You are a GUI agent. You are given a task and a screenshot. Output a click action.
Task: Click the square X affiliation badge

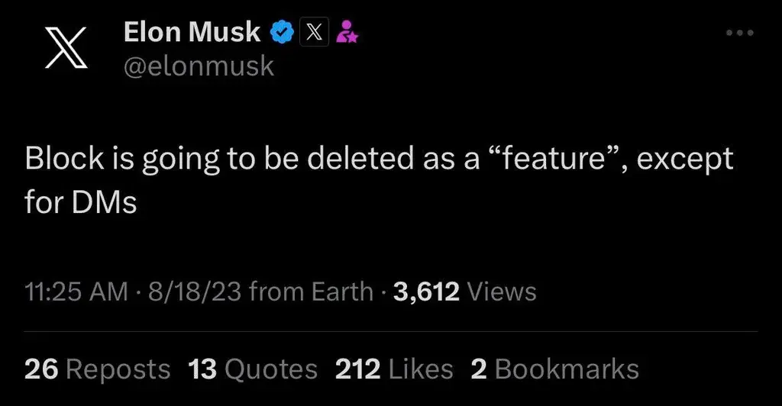315,32
